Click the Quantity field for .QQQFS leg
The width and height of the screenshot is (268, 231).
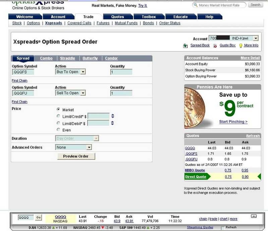click(121, 72)
